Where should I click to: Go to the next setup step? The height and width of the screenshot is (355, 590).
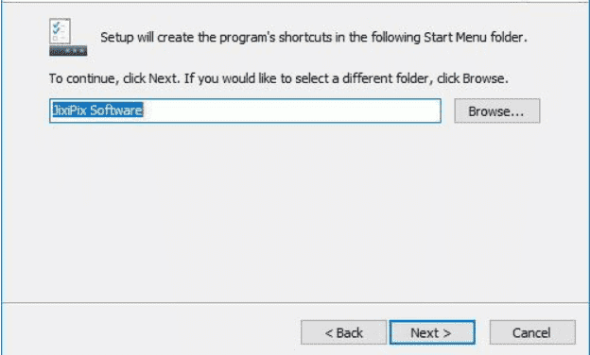pyautogui.click(x=432, y=332)
